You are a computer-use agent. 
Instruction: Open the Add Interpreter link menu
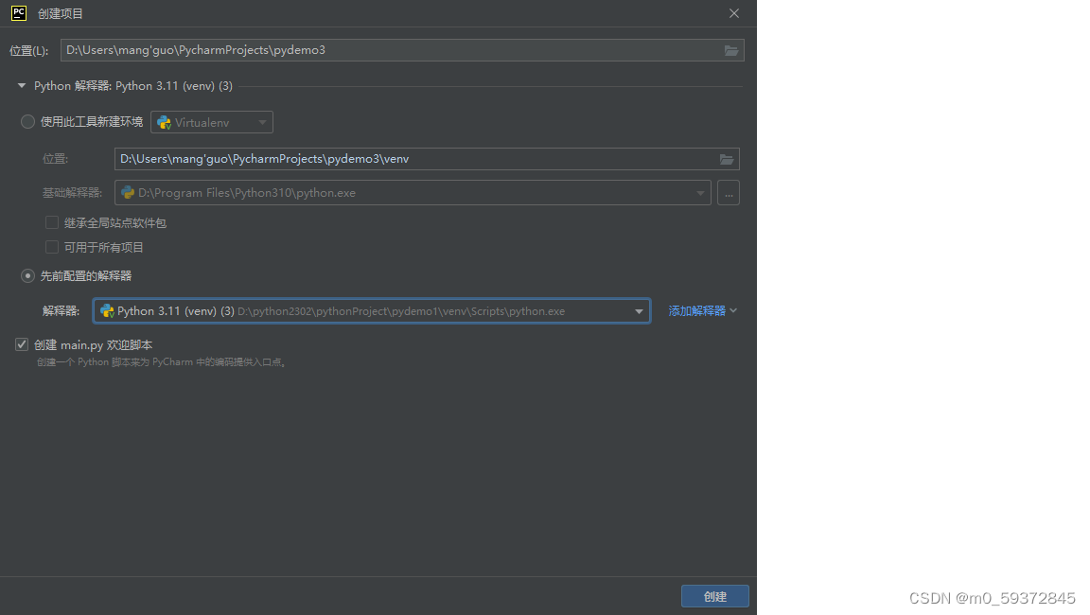point(702,310)
